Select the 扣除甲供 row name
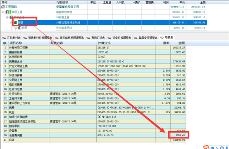 pos(14,126)
